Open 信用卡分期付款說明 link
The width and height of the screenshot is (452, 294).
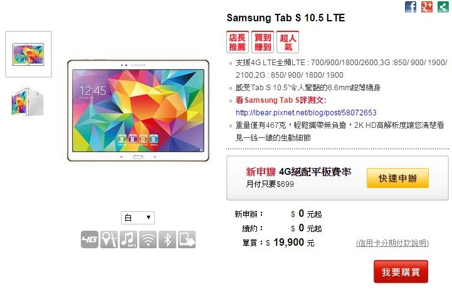[392, 243]
